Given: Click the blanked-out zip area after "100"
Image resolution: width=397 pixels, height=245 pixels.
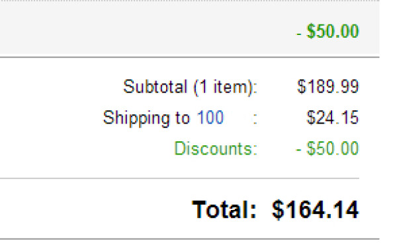Looking at the screenshot, I should point(238,118).
